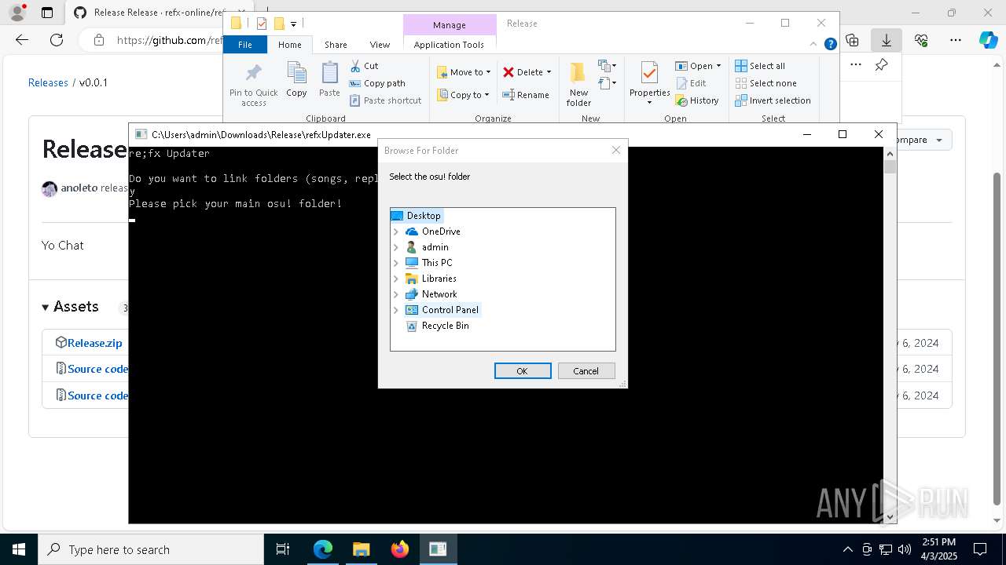Click Explorer help question mark icon
The image size is (1006, 565).
click(830, 45)
